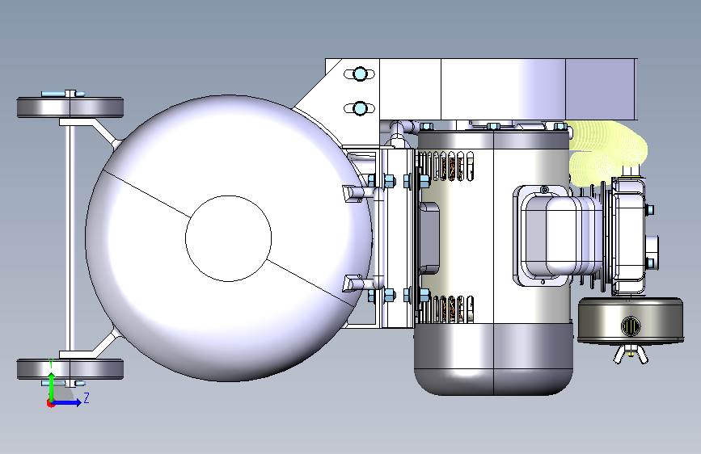
Task: Select the upper row of motor ventilation slots
Action: (446, 166)
